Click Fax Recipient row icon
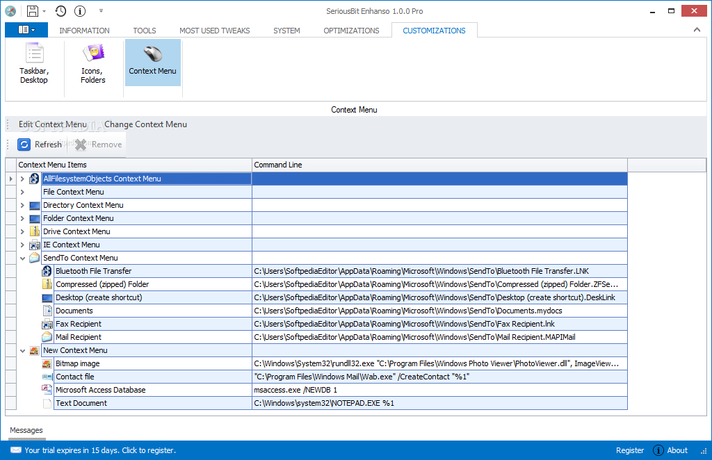 pos(47,325)
